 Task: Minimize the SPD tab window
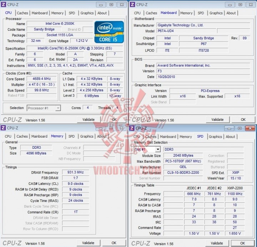pos(229,128)
